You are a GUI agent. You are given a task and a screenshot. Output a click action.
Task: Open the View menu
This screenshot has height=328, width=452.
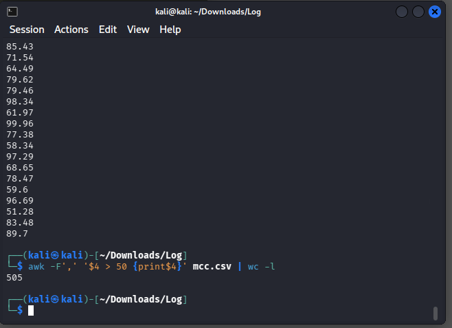click(138, 30)
